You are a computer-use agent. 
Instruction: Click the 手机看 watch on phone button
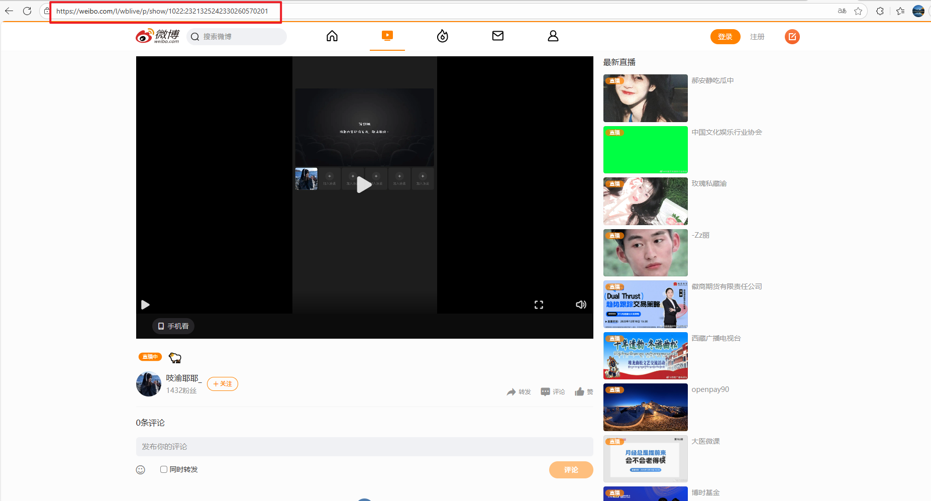(173, 326)
